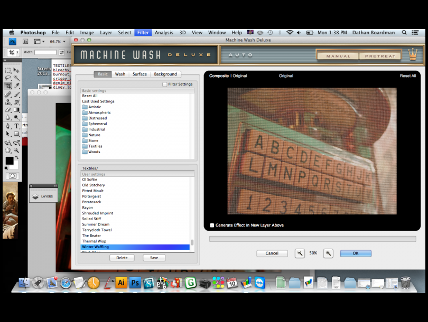Select the Rectangle shape tool

[16, 134]
